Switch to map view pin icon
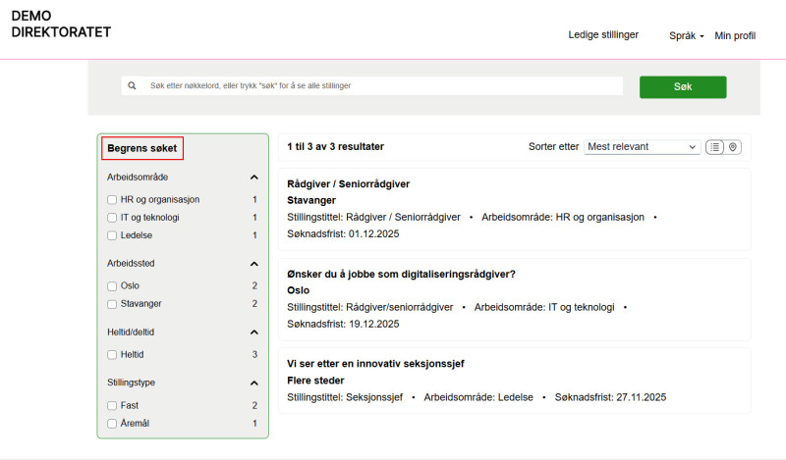786x460 pixels. pos(733,147)
